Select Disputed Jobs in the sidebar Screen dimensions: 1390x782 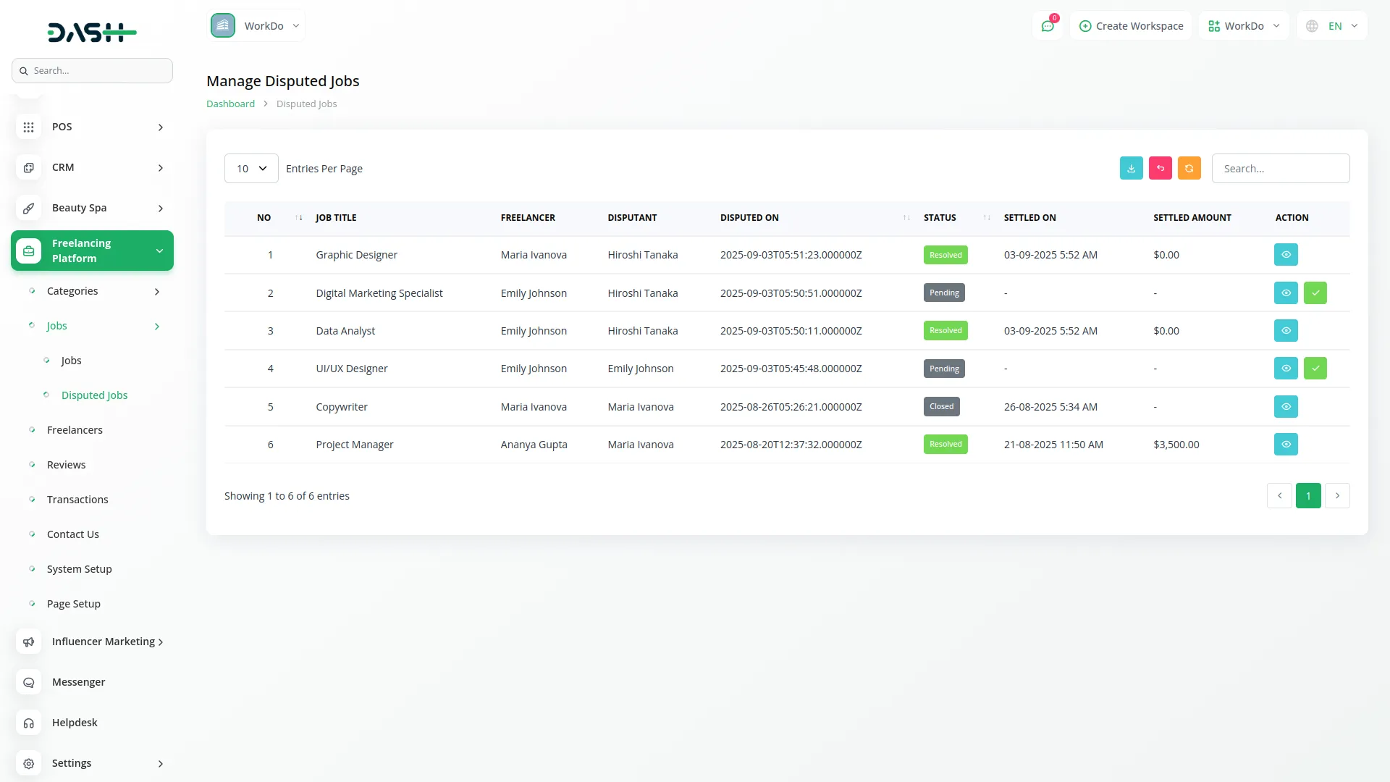click(x=94, y=395)
